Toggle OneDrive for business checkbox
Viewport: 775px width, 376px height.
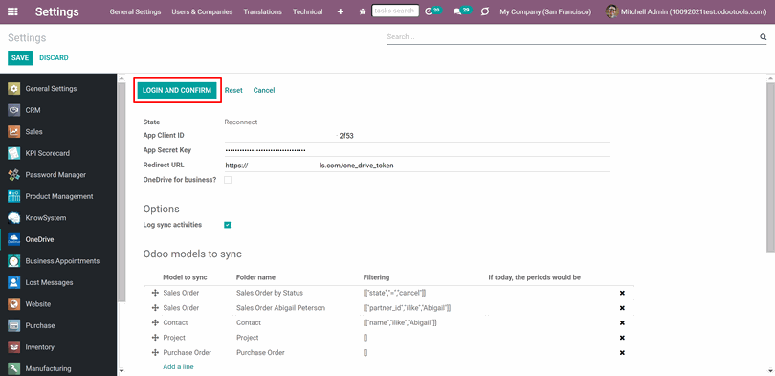228,180
